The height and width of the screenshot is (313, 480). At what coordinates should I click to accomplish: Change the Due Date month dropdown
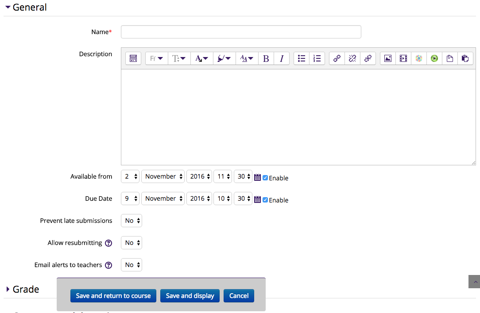[163, 198]
